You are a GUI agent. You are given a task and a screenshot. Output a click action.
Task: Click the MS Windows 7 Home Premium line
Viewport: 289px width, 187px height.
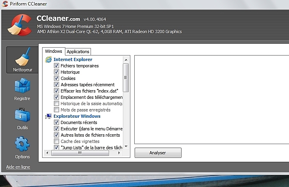coord(75,26)
